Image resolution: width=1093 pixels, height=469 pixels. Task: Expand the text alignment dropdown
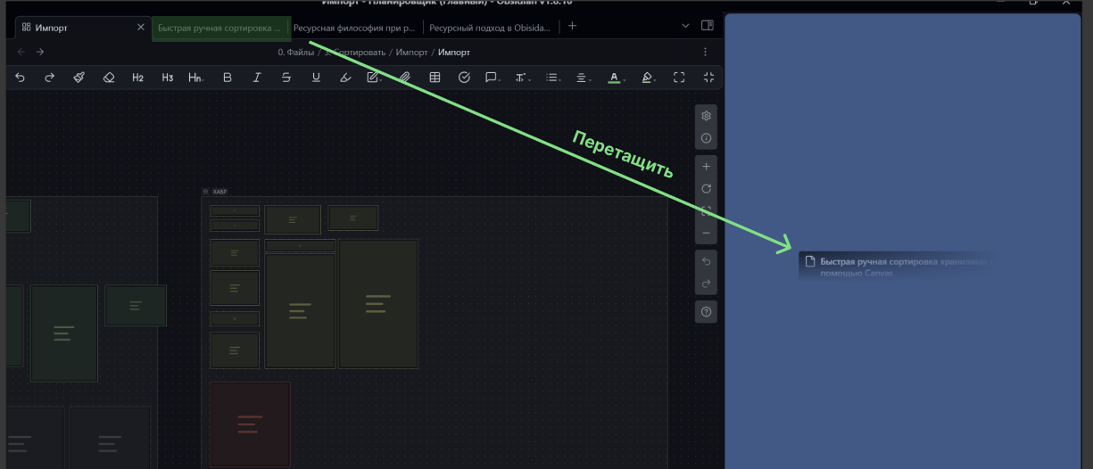582,78
